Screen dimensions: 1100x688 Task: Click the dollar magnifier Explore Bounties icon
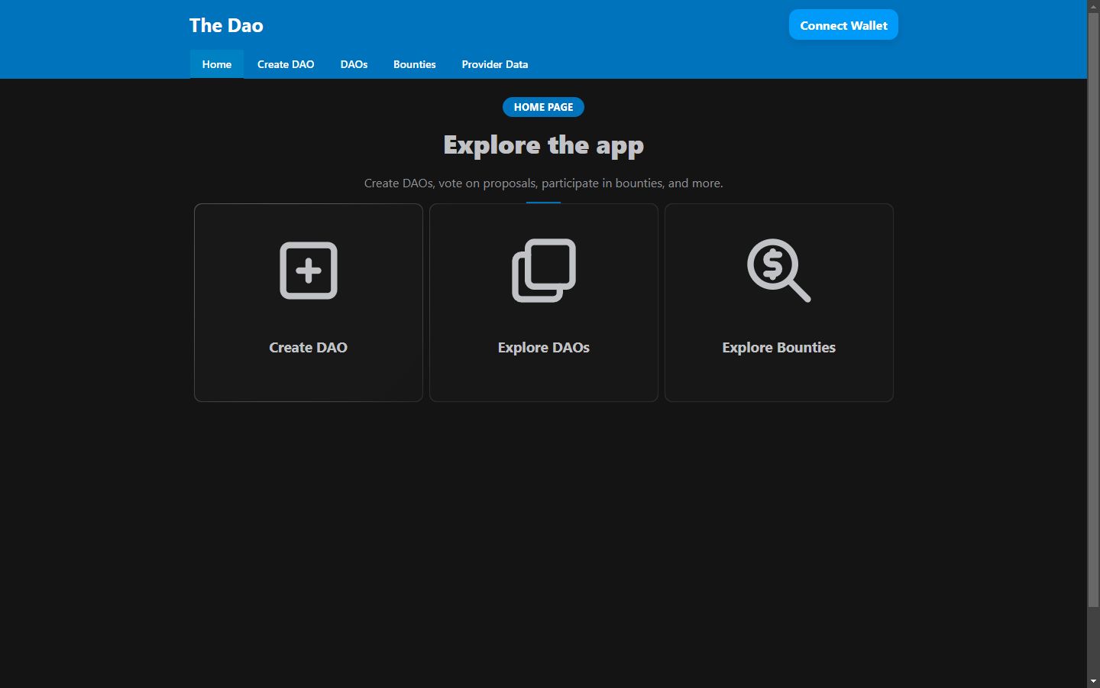click(x=778, y=271)
